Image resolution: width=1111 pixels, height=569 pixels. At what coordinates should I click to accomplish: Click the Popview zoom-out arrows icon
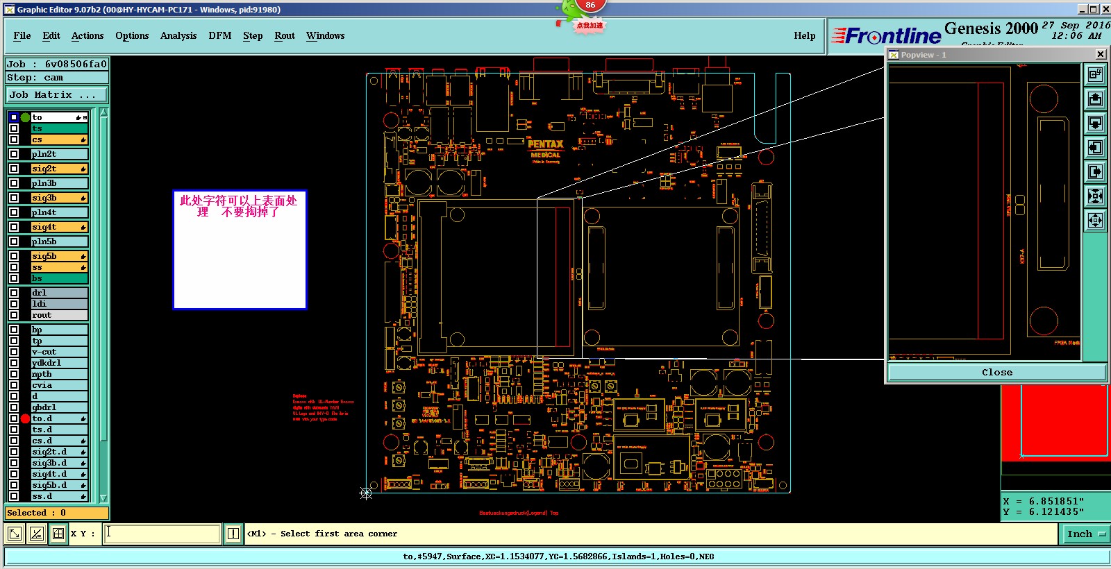1095,220
